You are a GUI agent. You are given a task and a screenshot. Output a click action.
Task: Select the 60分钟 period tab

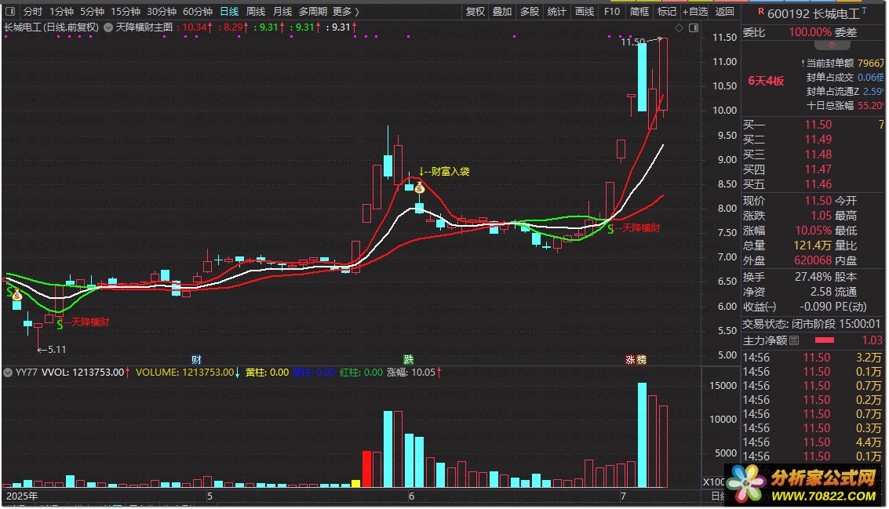click(x=198, y=11)
